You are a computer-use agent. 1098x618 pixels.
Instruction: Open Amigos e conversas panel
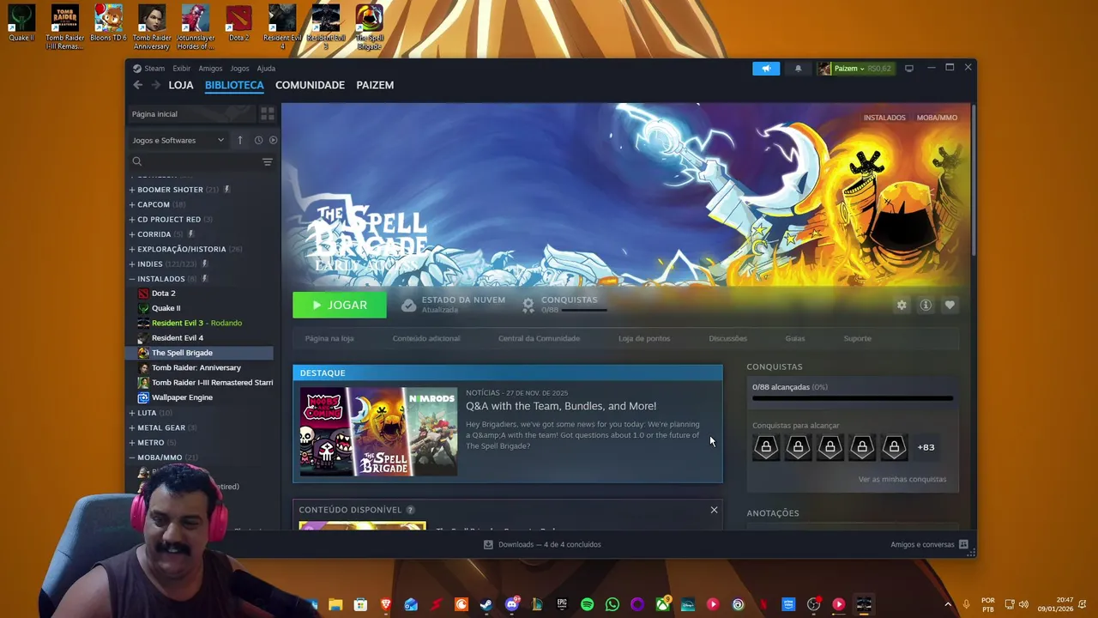[x=929, y=544]
